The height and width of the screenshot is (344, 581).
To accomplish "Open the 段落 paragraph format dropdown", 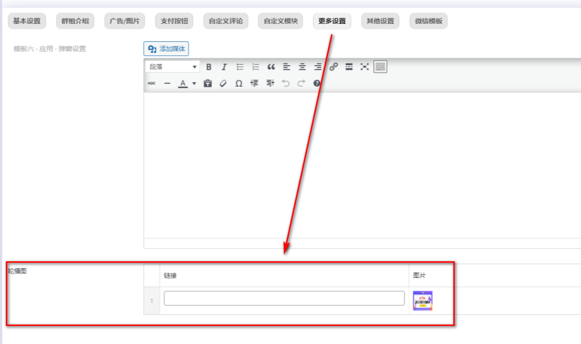I will tap(172, 67).
